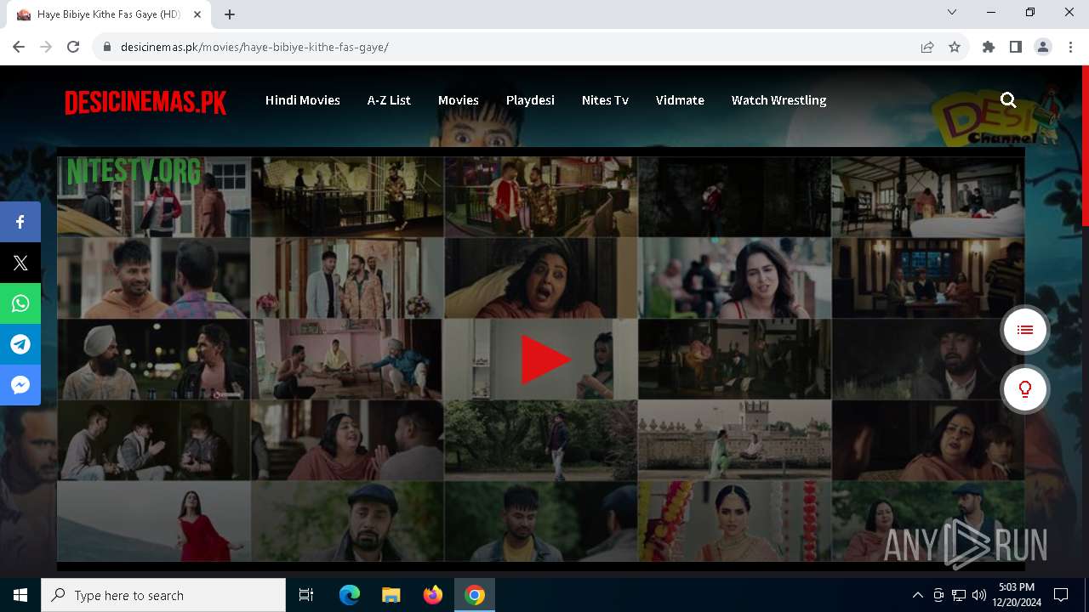The width and height of the screenshot is (1089, 612).
Task: Open the clock showing 5:03 PM
Action: (x=1017, y=595)
